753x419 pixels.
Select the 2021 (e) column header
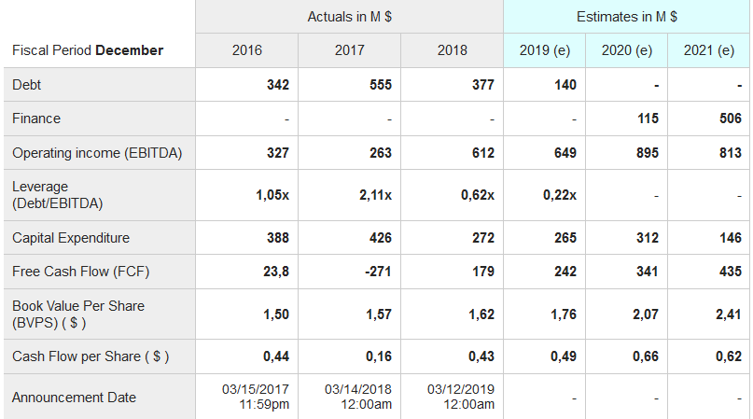pos(709,50)
